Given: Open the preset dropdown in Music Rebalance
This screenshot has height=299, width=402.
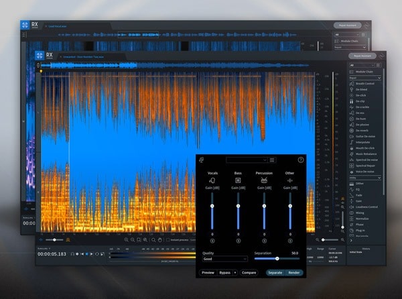Looking at the screenshot, I should pos(246,160).
